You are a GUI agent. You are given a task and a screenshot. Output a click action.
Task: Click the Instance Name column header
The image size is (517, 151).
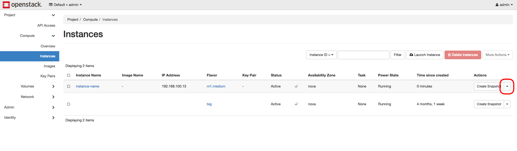[x=88, y=75]
